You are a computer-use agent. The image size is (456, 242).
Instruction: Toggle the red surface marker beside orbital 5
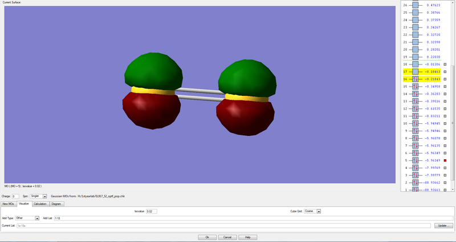445,160
